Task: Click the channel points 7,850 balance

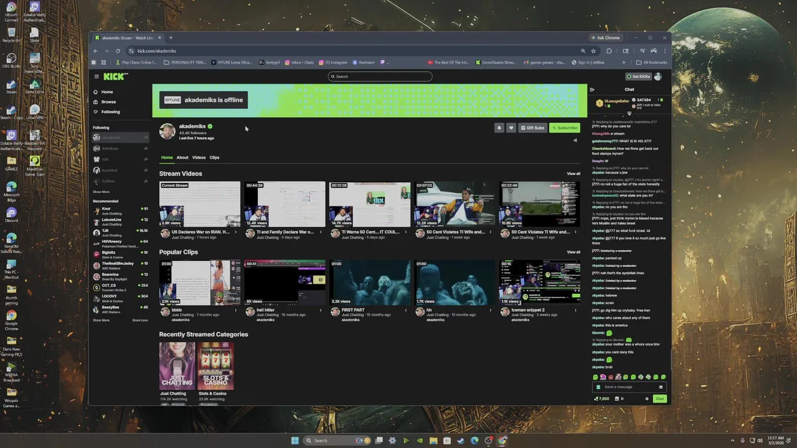Action: click(601, 399)
